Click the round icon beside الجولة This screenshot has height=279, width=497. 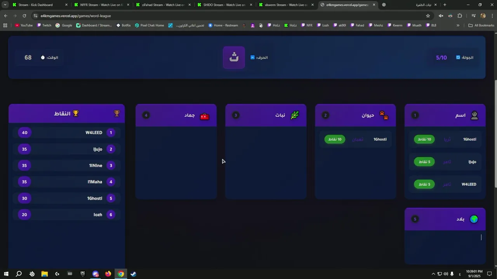(458, 57)
